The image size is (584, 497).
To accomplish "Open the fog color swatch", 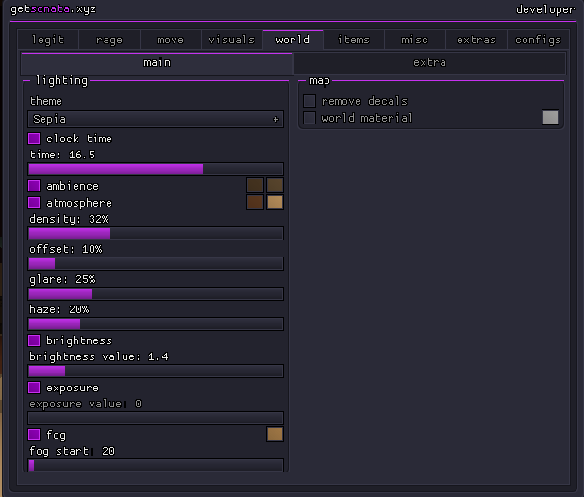I will point(275,435).
